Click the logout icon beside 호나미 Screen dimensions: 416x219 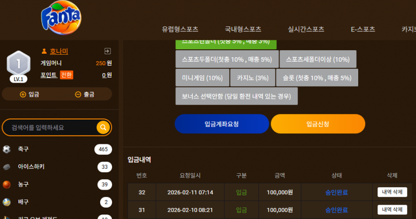pyautogui.click(x=108, y=51)
